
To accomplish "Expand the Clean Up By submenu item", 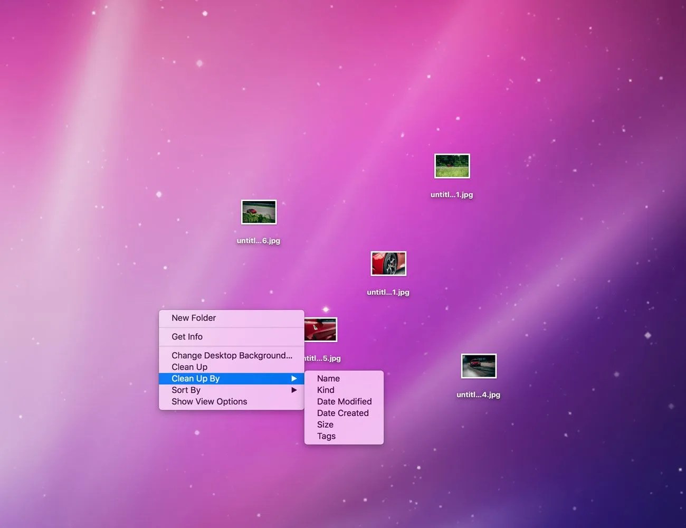I will click(232, 379).
